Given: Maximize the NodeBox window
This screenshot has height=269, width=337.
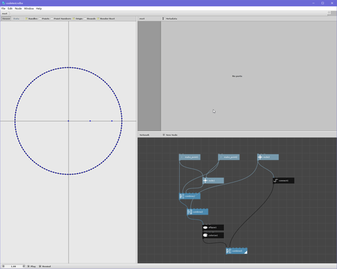Looking at the screenshot, I should (x=322, y=3).
